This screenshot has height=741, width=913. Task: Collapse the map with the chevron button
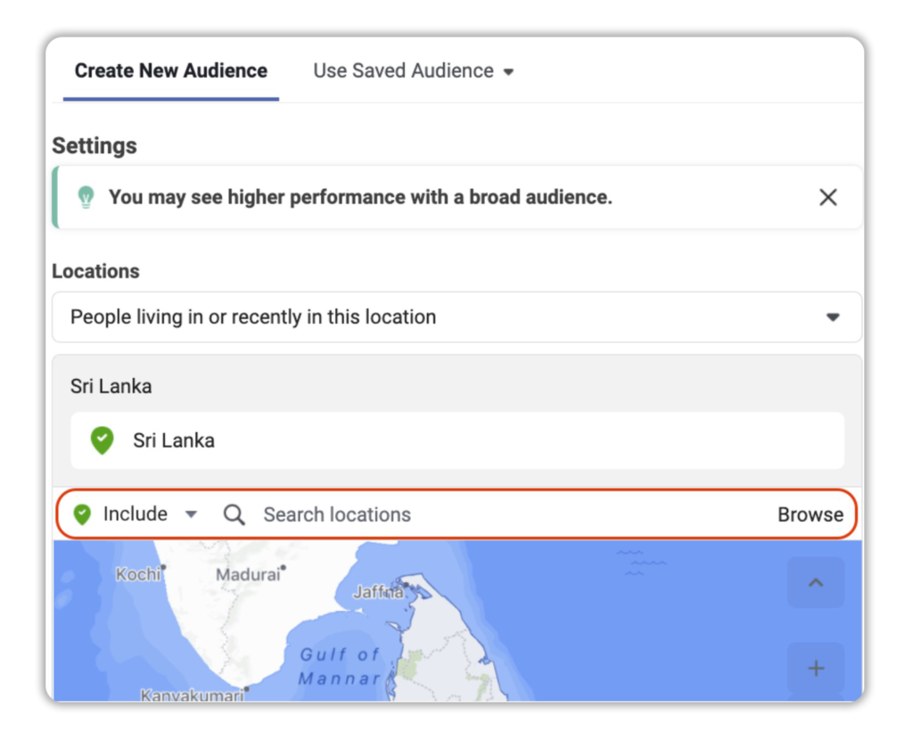pyautogui.click(x=816, y=582)
